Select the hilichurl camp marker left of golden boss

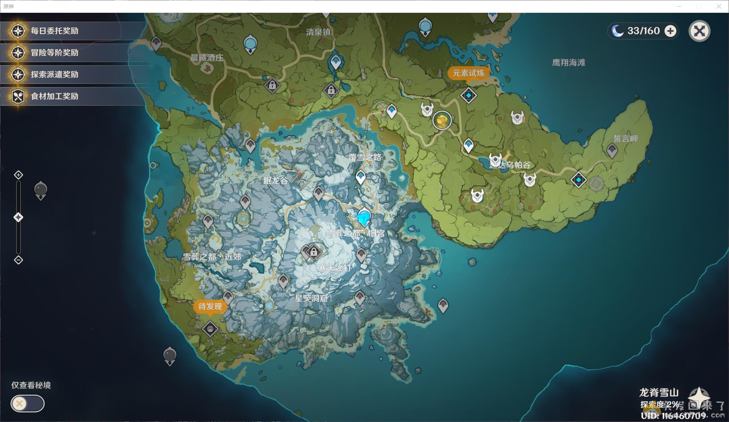[x=427, y=110]
